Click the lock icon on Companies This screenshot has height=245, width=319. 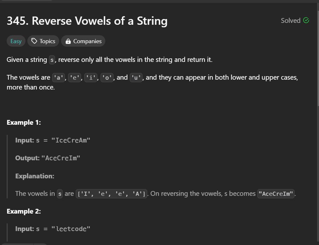tap(68, 41)
